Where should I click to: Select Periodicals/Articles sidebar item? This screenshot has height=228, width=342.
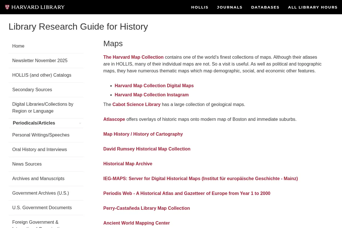click(34, 123)
